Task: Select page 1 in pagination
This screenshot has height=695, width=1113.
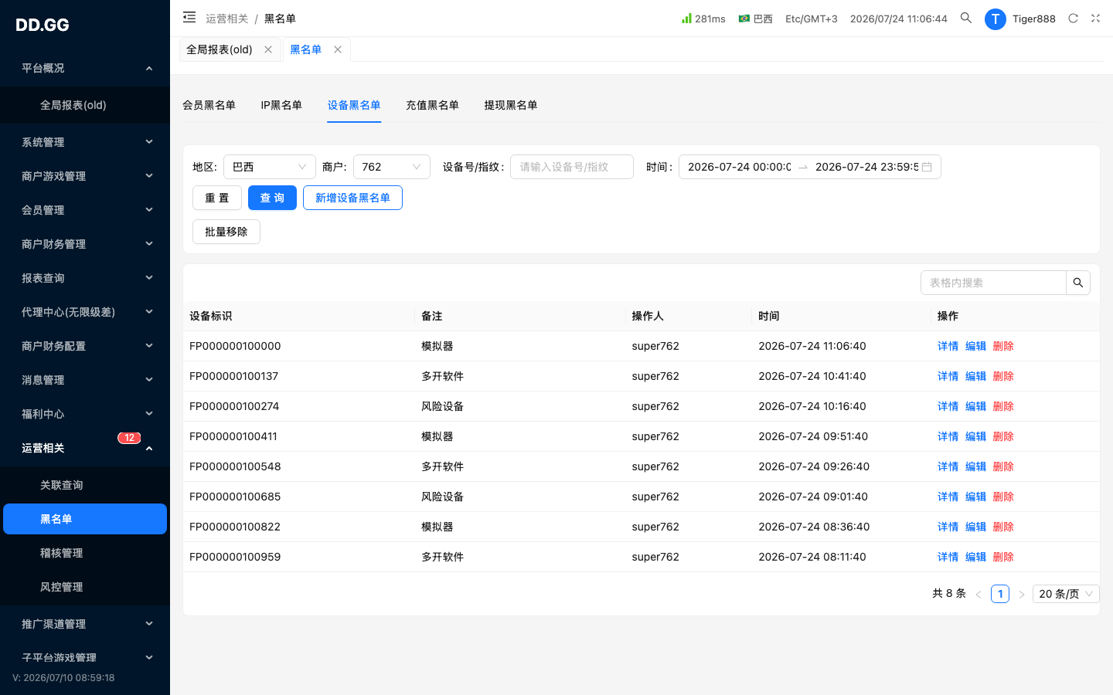Action: click(x=1000, y=594)
